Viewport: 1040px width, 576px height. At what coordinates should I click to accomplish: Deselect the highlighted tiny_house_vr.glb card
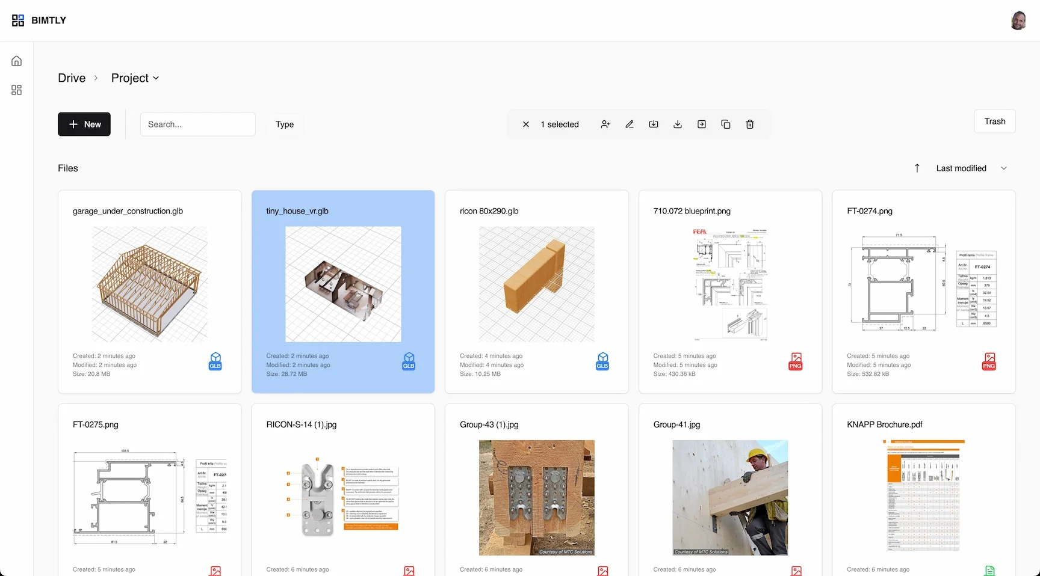(x=342, y=291)
